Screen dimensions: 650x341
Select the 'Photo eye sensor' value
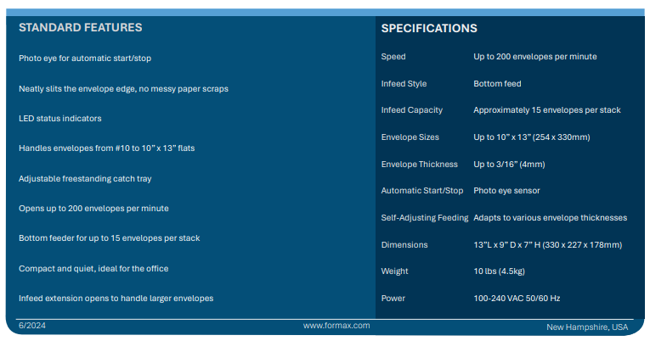tap(506, 191)
